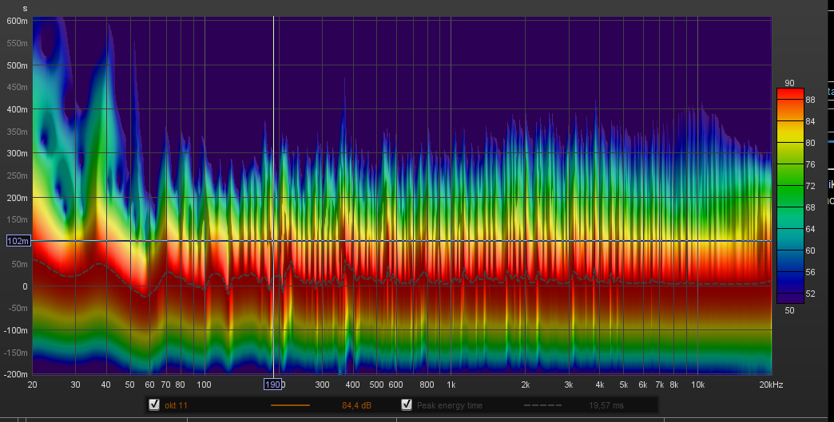Click the Peak energy time label
Screen dimensions: 834x422
click(x=450, y=405)
